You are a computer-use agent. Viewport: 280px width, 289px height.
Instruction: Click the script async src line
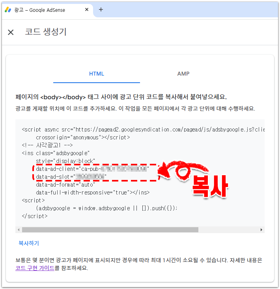(x=143, y=130)
